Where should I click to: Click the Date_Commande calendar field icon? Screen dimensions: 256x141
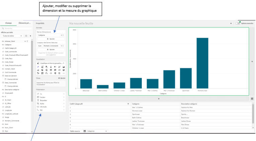tap(3, 83)
